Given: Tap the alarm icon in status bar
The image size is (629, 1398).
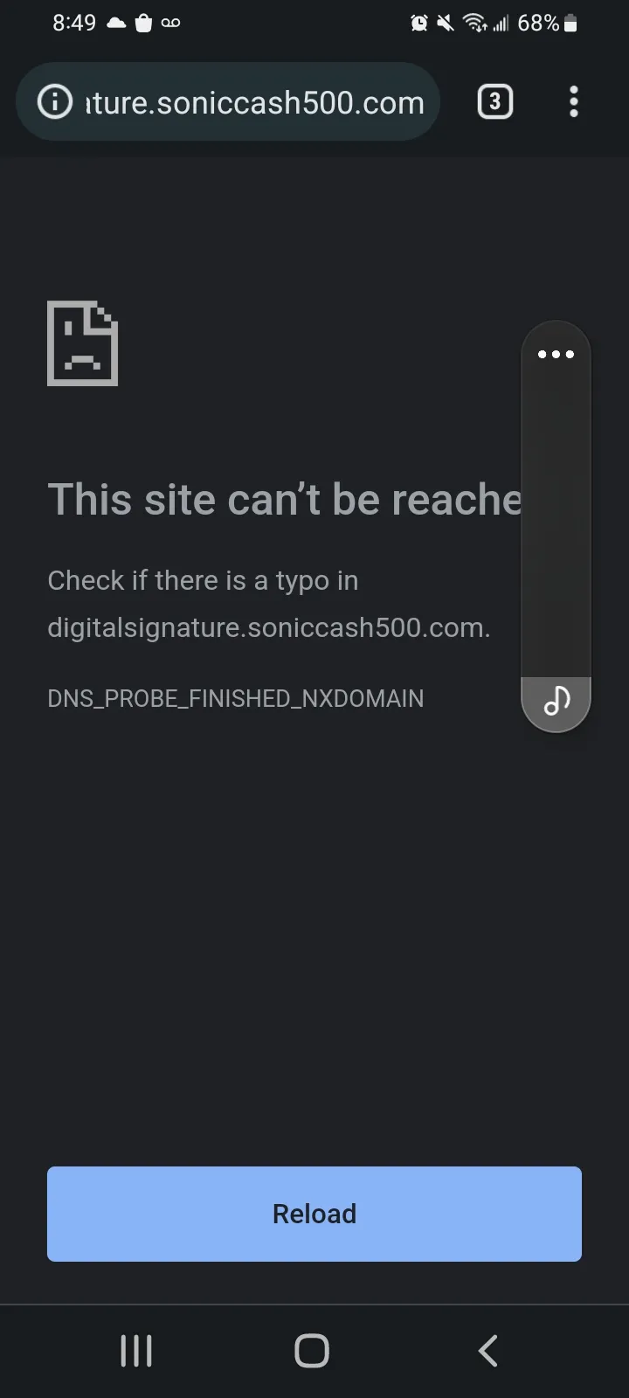Looking at the screenshot, I should [x=419, y=24].
